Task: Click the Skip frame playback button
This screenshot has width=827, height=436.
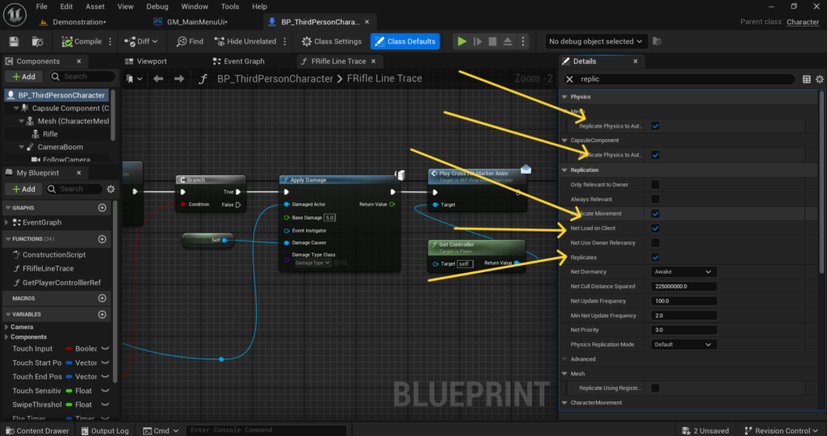Action: (x=477, y=41)
